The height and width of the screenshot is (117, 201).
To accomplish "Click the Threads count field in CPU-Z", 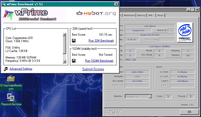I will click(x=191, y=97).
